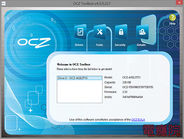The height and width of the screenshot is (139, 184).
Task: Open the Security padlock icon
Action: 121,32
